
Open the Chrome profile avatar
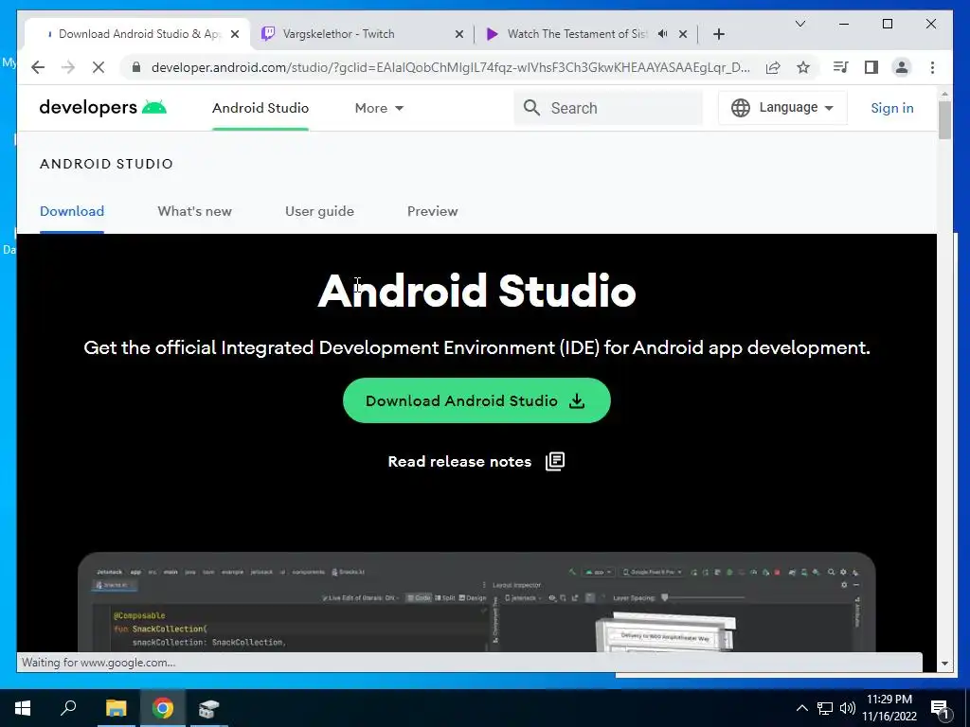click(x=902, y=67)
